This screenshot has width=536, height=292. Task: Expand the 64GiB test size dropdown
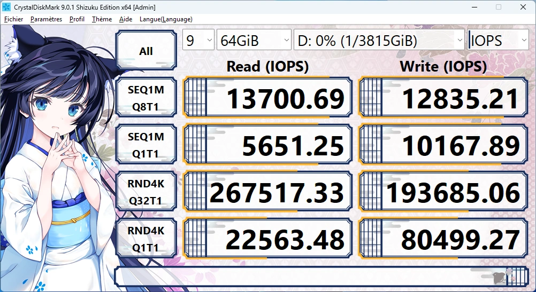pos(254,40)
